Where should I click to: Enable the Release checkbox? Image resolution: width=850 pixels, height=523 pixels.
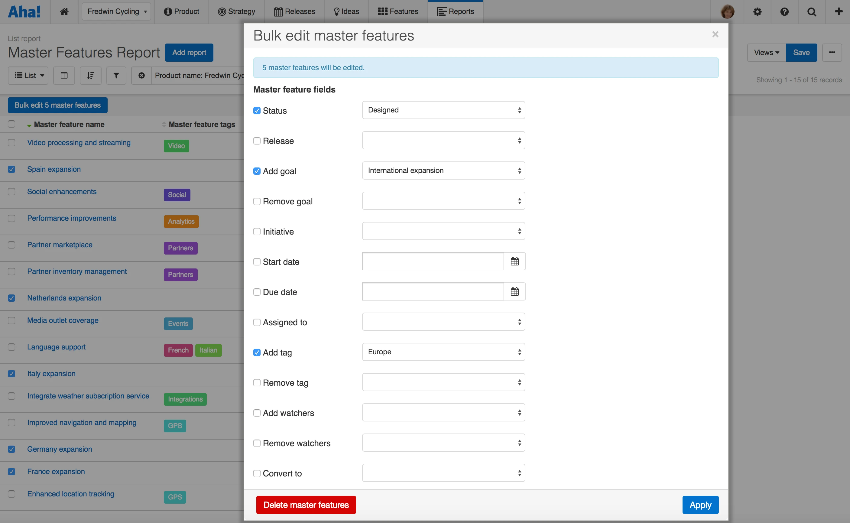coord(257,141)
